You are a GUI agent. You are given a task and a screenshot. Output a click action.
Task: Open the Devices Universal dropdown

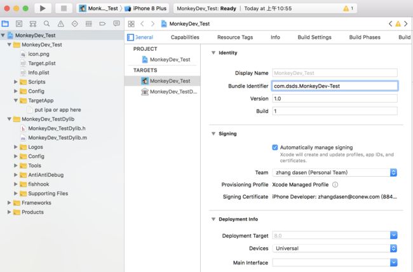[334, 248]
